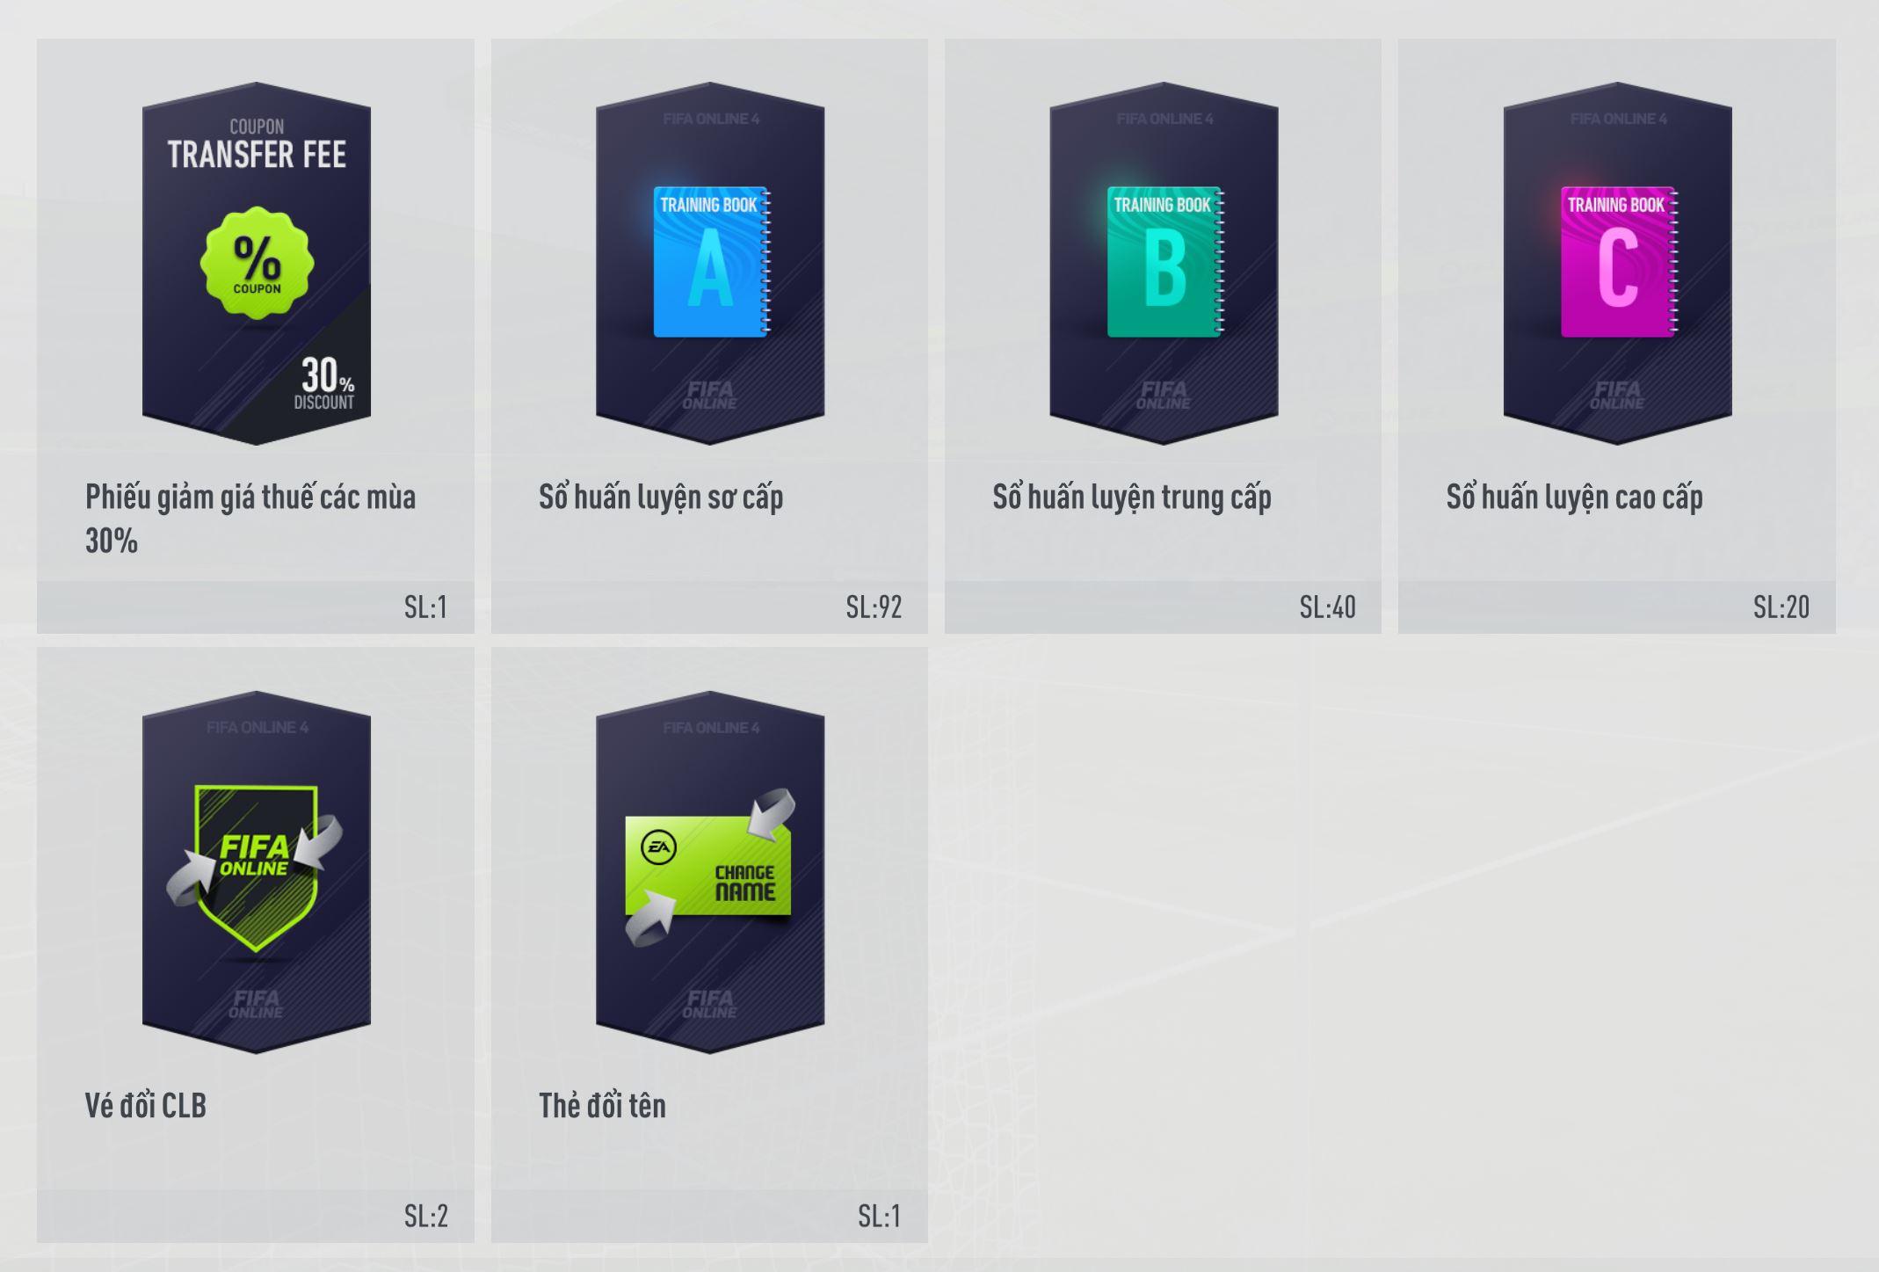Viewport: 1879px width, 1272px height.
Task: Click the SL:40 quantity bar
Action: (1163, 607)
